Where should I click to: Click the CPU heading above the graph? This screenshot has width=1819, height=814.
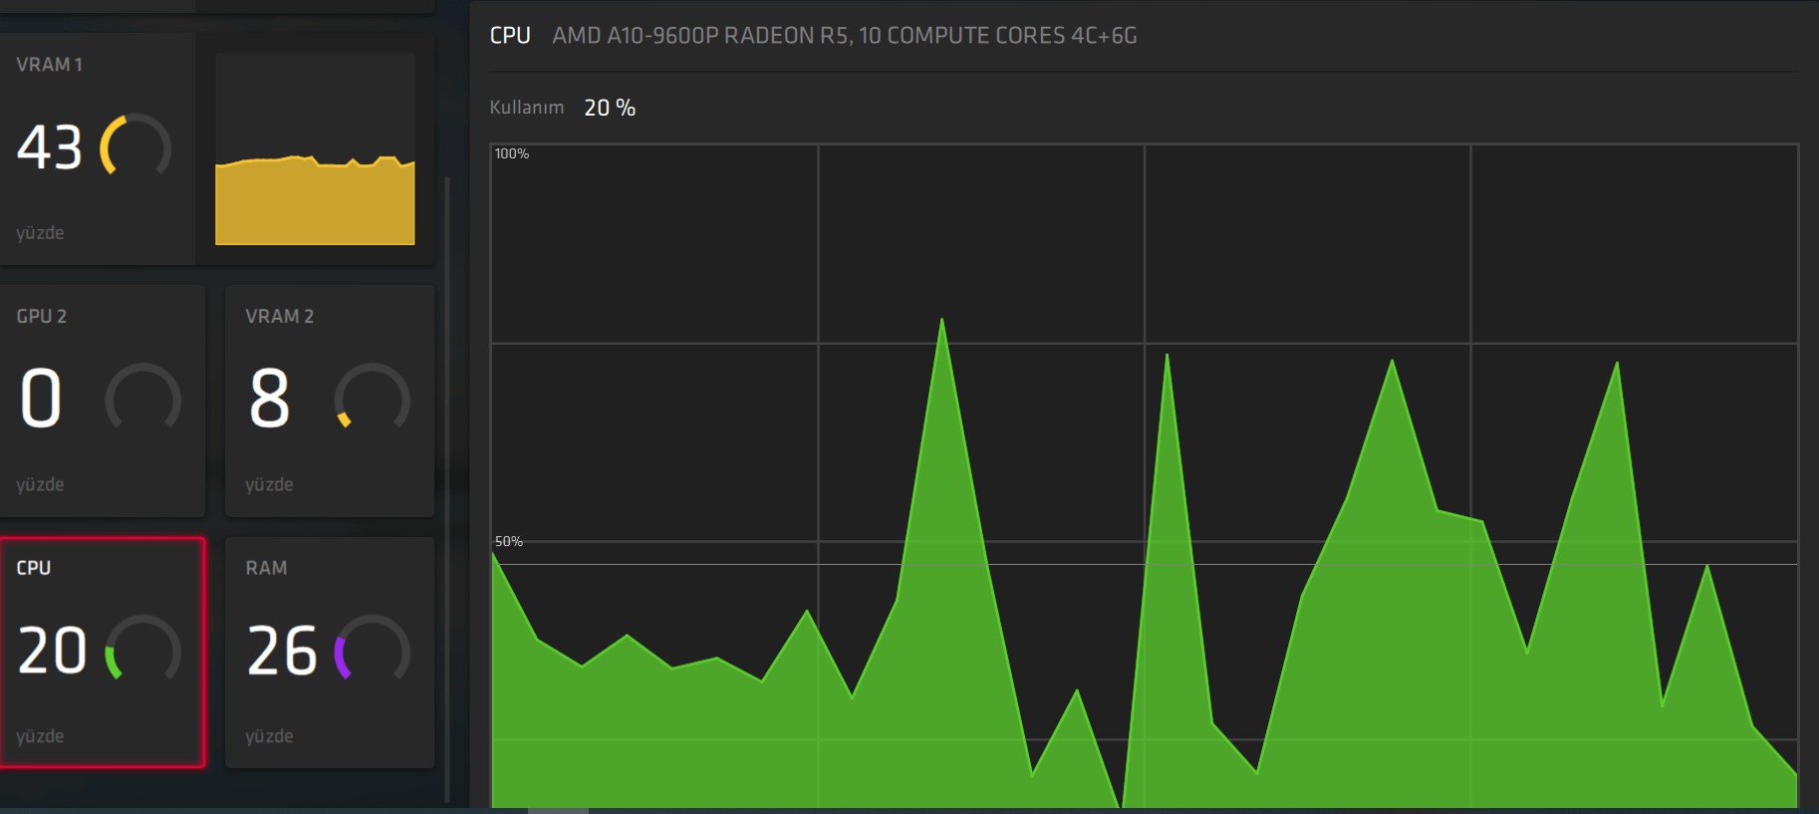click(x=510, y=36)
